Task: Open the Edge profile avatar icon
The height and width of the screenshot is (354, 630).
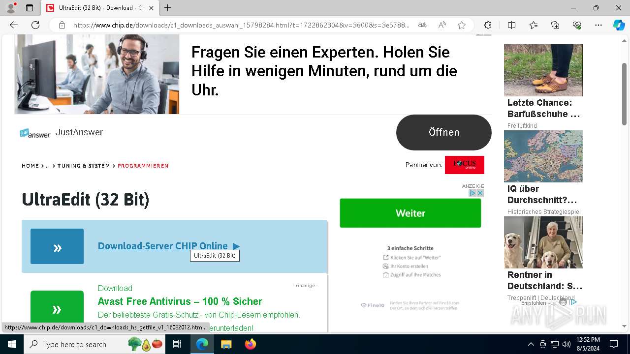Action: [10, 8]
